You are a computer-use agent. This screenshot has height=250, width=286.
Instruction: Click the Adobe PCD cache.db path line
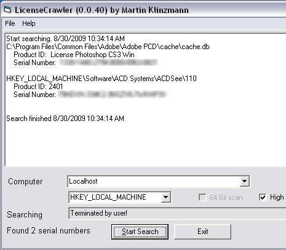pos(108,47)
